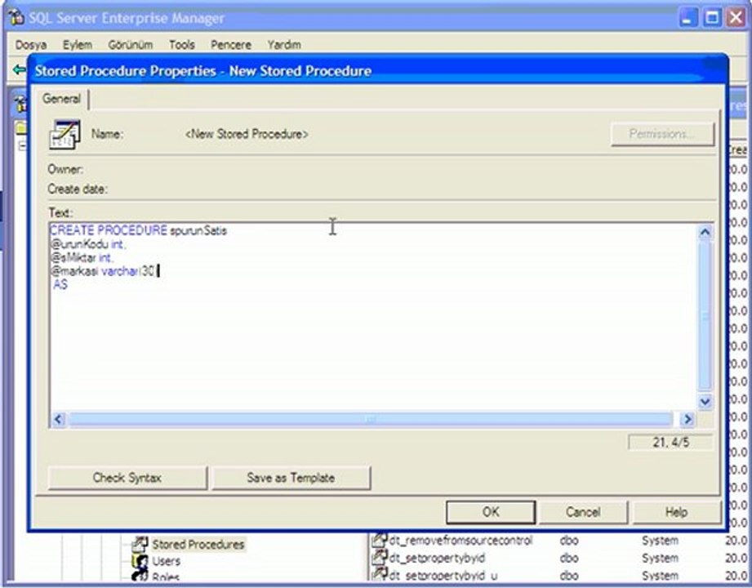Click the horizontal scroll right arrow
Image resolution: width=752 pixels, height=588 pixels.
pos(687,419)
